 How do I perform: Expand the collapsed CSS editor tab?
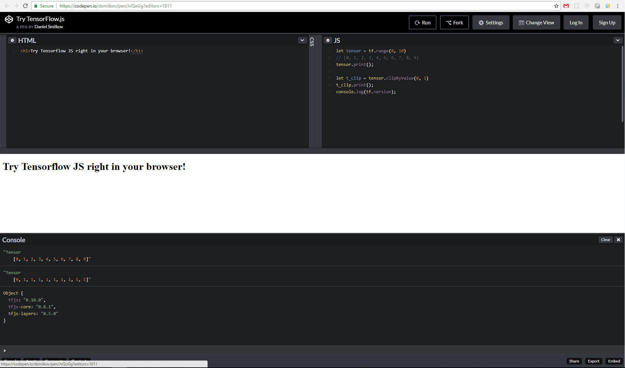tap(312, 42)
